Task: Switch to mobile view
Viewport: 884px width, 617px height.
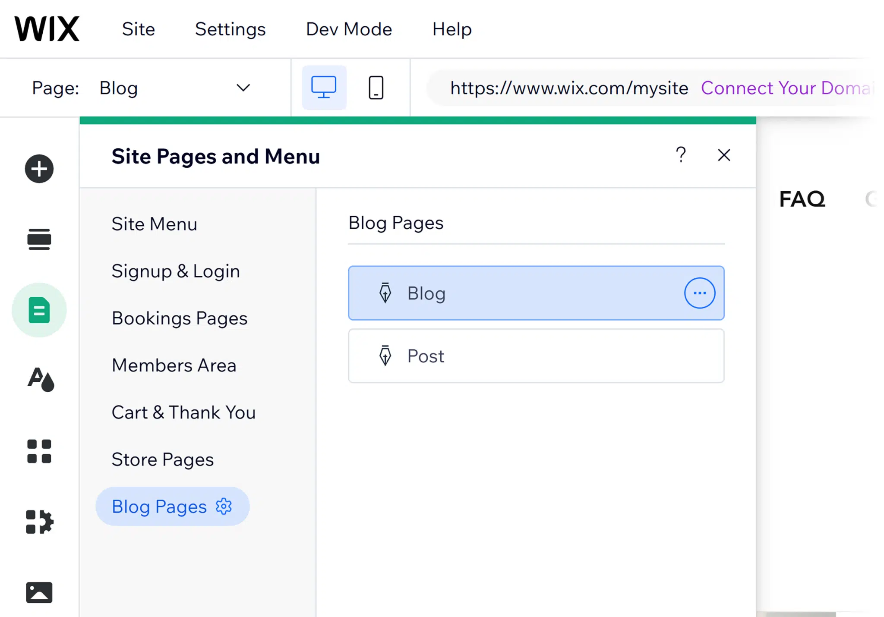Action: pos(376,88)
